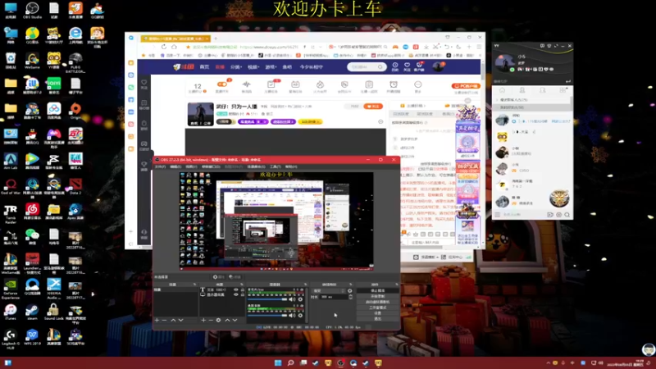This screenshot has width=656, height=369.
Task: Open the Dota 2 desktop shortcut
Action: pyautogui.click(x=75, y=186)
